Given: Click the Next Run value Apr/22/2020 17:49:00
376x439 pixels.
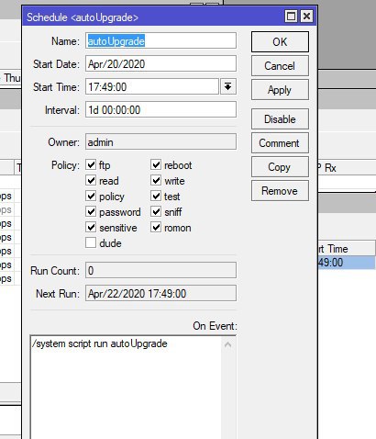Looking at the screenshot, I should pos(160,293).
